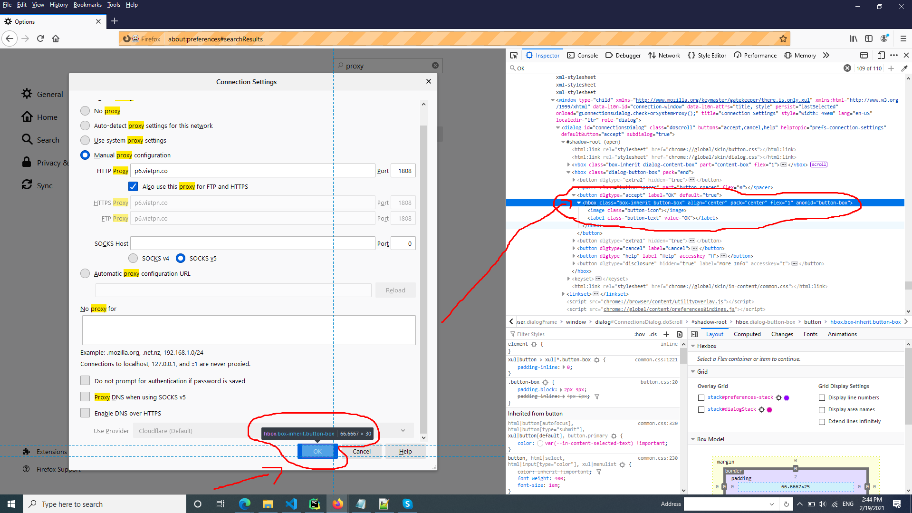Open the Firefox hamburger menu
912x513 pixels.
pos(903,39)
